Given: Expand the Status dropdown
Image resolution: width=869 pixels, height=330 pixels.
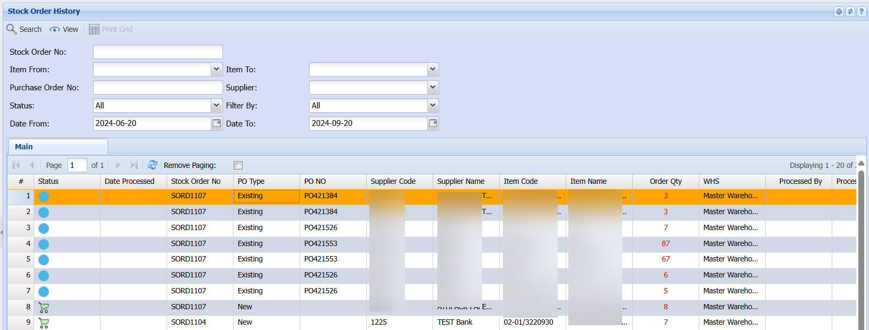Looking at the screenshot, I should [217, 105].
